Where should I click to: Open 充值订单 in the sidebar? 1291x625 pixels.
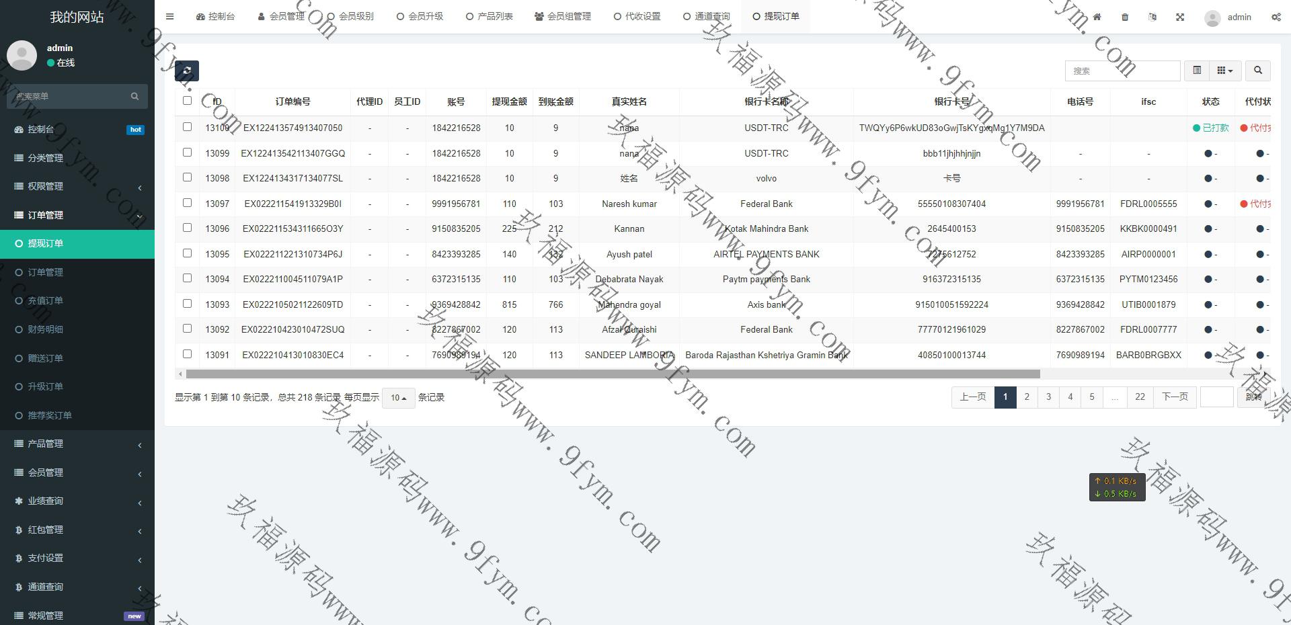pos(46,301)
